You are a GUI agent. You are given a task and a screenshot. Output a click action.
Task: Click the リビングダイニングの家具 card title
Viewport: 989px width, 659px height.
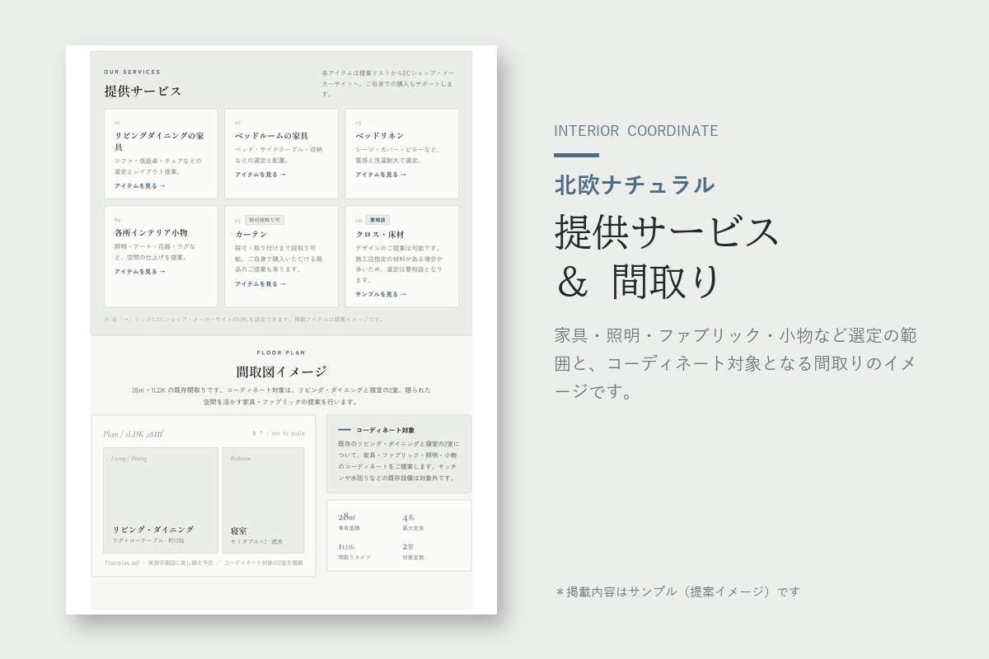pos(159,141)
